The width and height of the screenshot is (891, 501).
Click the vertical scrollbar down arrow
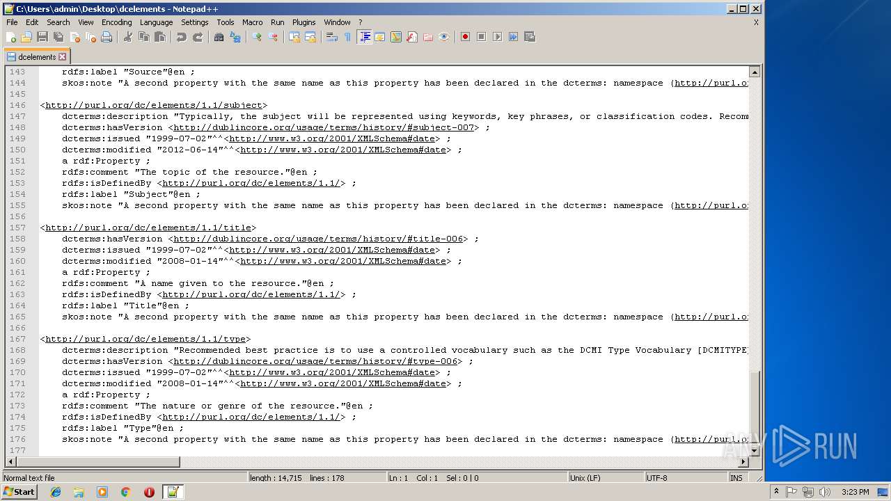[754, 451]
